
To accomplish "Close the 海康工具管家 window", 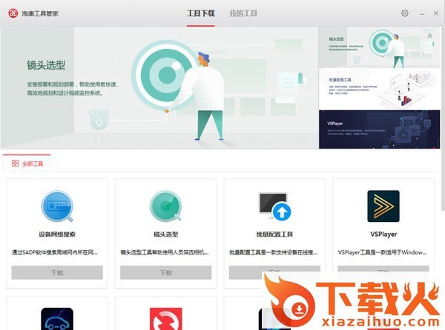I will [436, 13].
